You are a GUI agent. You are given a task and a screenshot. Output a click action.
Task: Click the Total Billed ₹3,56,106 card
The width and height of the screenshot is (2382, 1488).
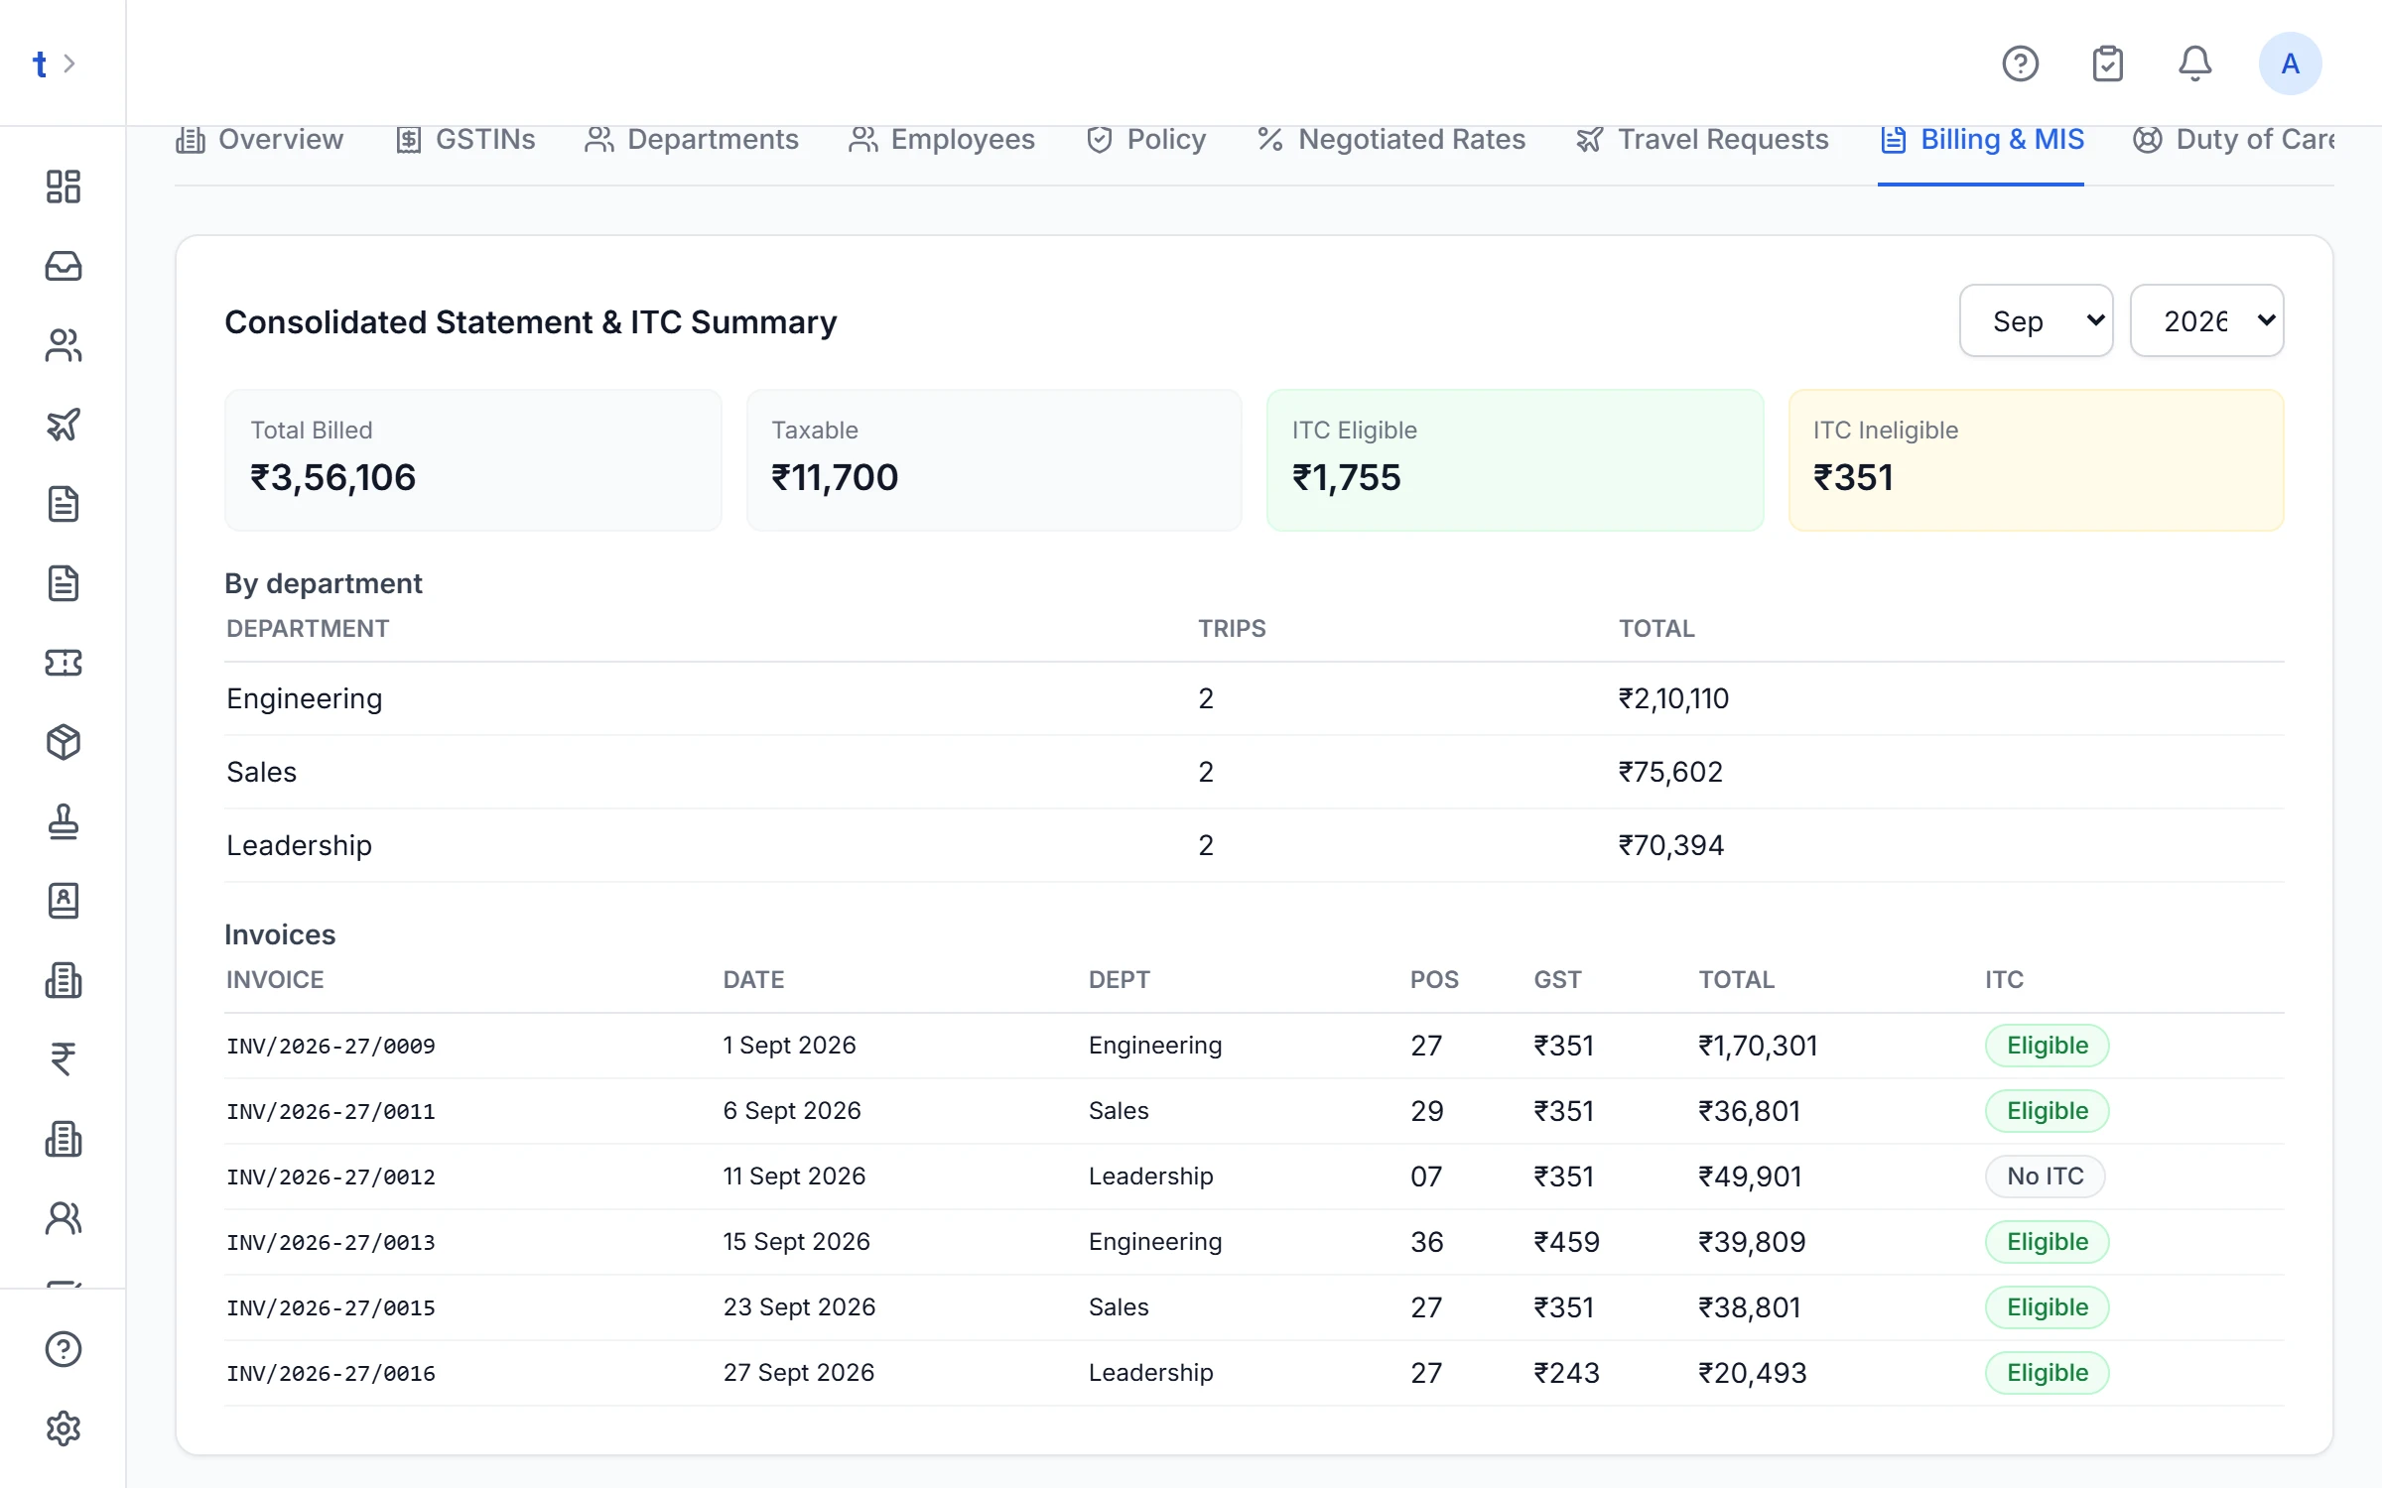coord(472,460)
